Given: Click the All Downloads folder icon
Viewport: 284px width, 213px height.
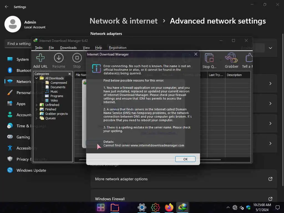Looking at the screenshot, I should [x=42, y=78].
